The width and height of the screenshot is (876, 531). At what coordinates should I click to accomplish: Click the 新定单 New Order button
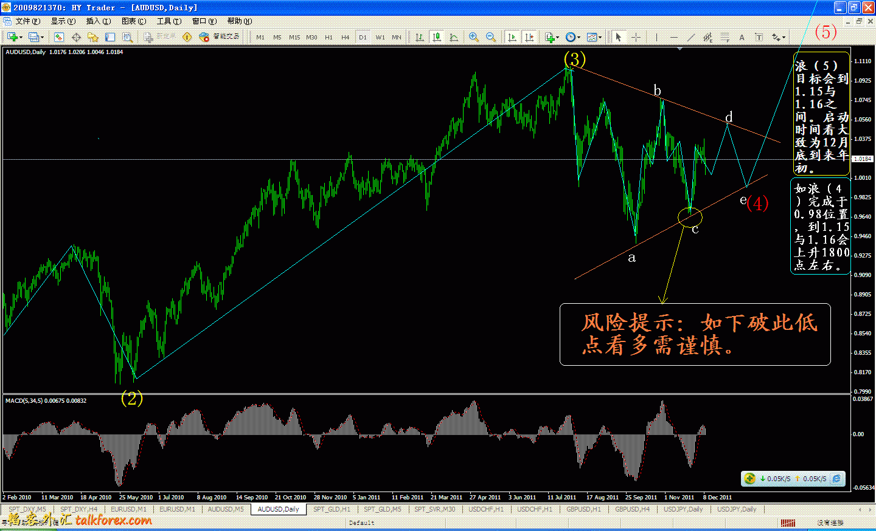coord(160,37)
